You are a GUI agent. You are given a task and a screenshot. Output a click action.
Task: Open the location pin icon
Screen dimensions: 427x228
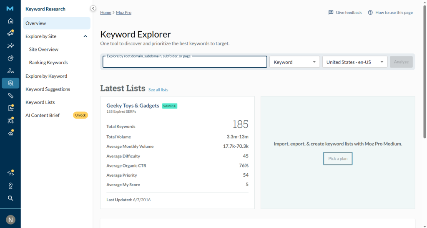[10, 186]
